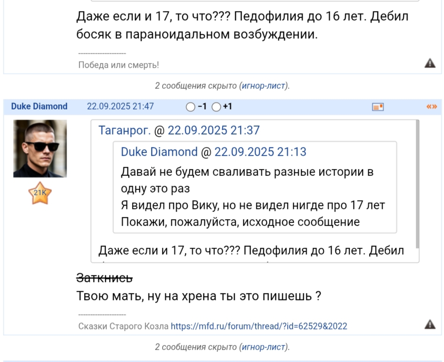Report the first post via warning triangle
This screenshot has height=362, width=444.
pos(430,63)
